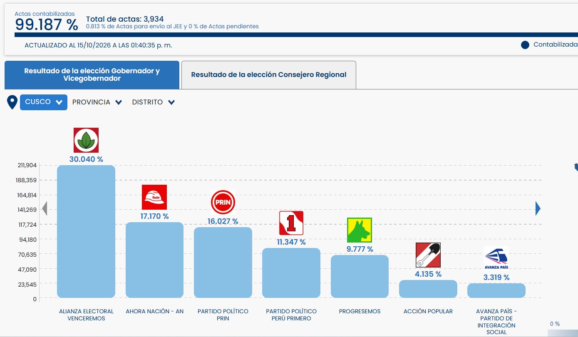The image size is (578, 337).
Task: Expand the PROVINCIA dropdown
Action: (97, 102)
